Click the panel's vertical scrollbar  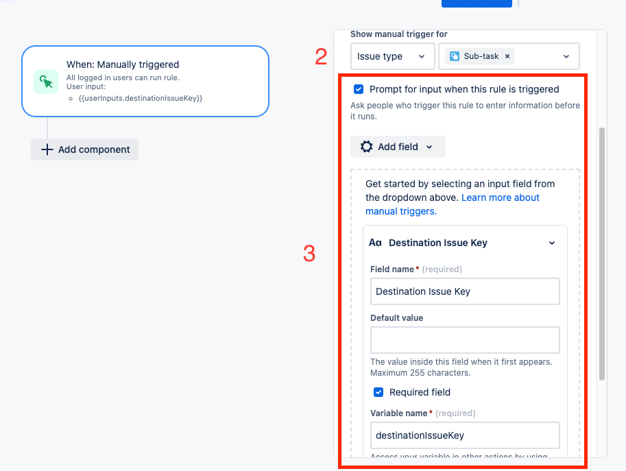click(601, 254)
